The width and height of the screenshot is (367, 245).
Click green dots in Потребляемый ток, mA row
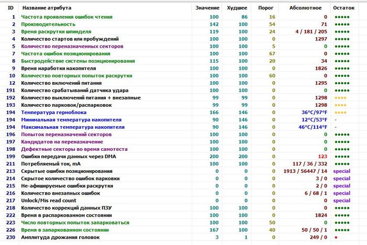coord(342,164)
